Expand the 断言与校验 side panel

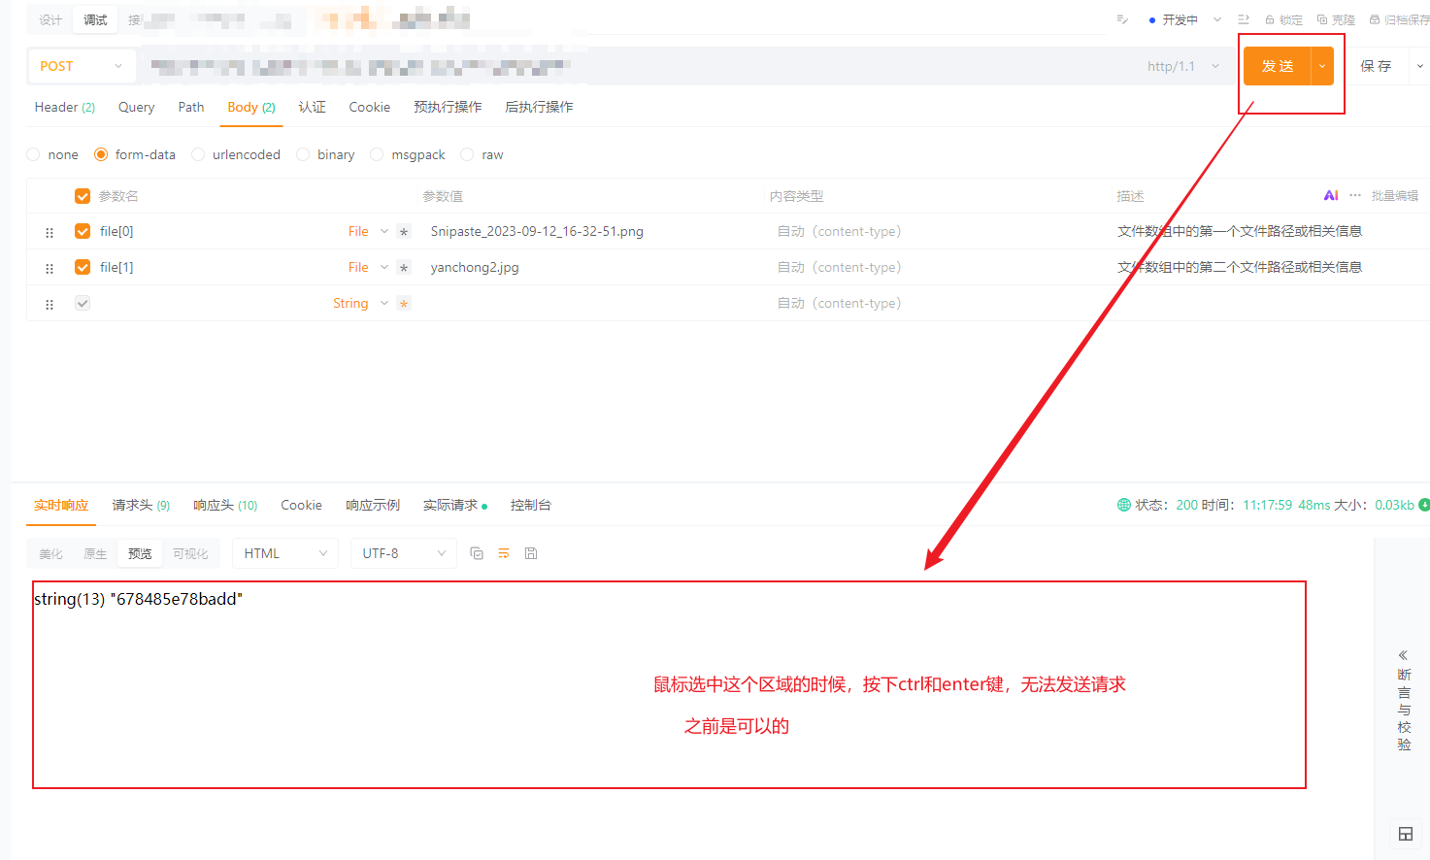point(1404,701)
